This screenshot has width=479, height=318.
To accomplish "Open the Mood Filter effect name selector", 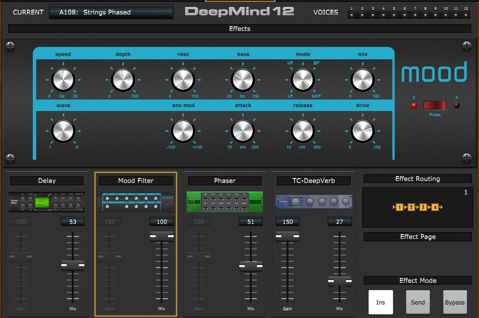I will [x=136, y=180].
